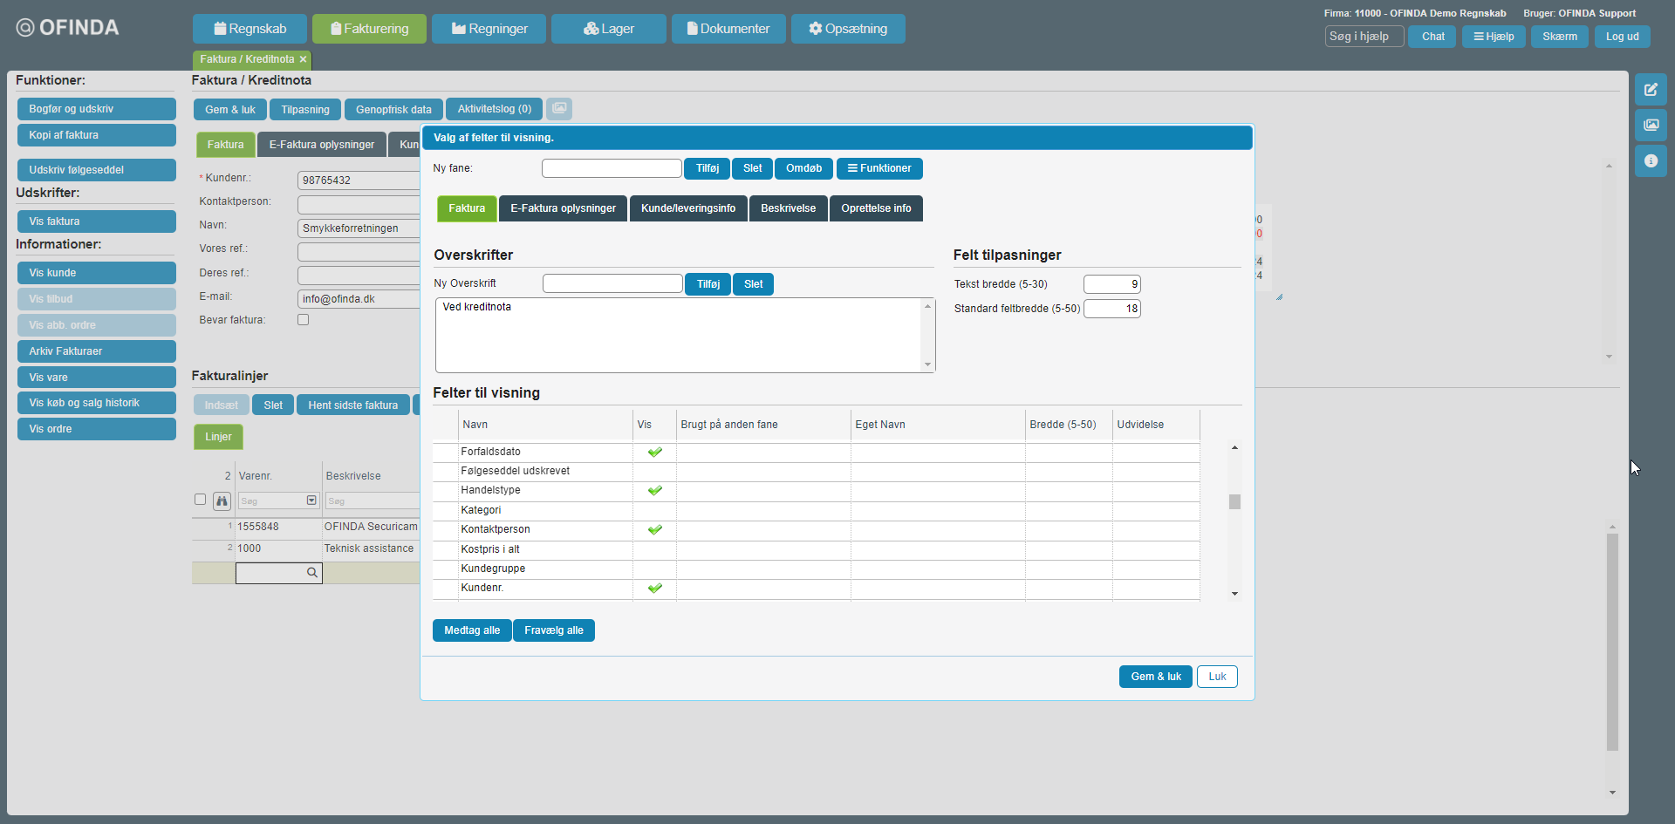Close the Faktura / Kreditnota tab with its X
The image size is (1675, 824).
tap(303, 59)
